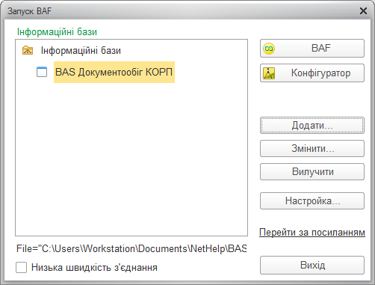Remove the selected base with Вилучити
This screenshot has width=375, height=285.
[312, 172]
